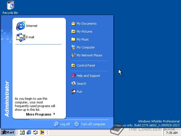Open My Network Places text entry

89,55
